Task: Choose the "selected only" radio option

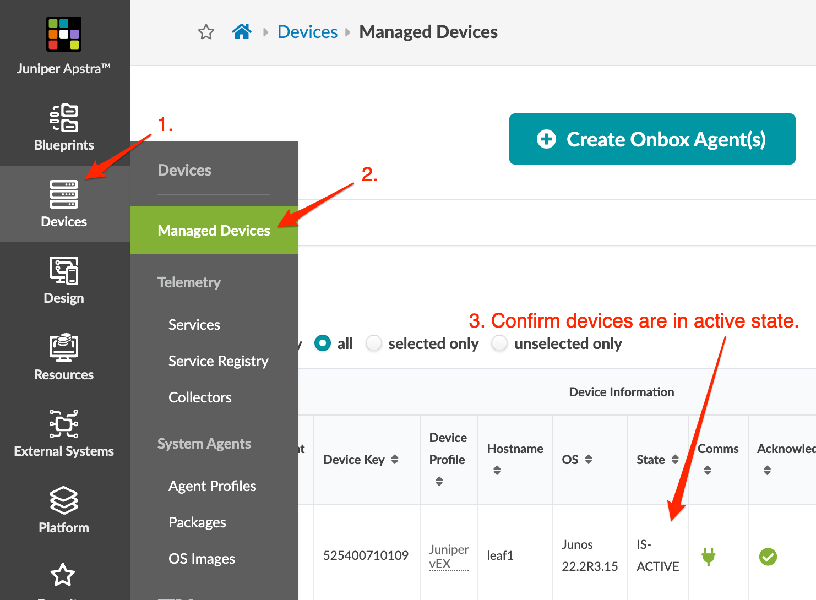Action: coord(374,343)
